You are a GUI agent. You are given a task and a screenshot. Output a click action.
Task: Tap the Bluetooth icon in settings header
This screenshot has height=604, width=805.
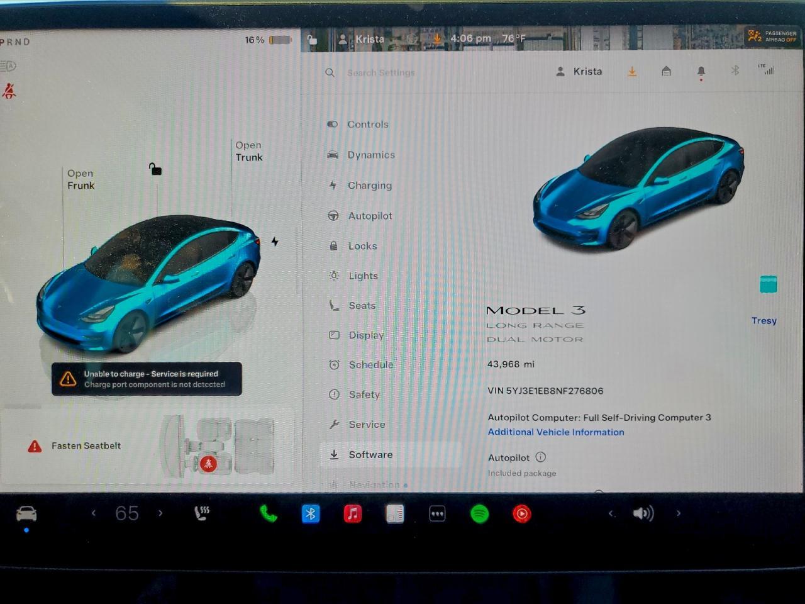[x=735, y=70]
